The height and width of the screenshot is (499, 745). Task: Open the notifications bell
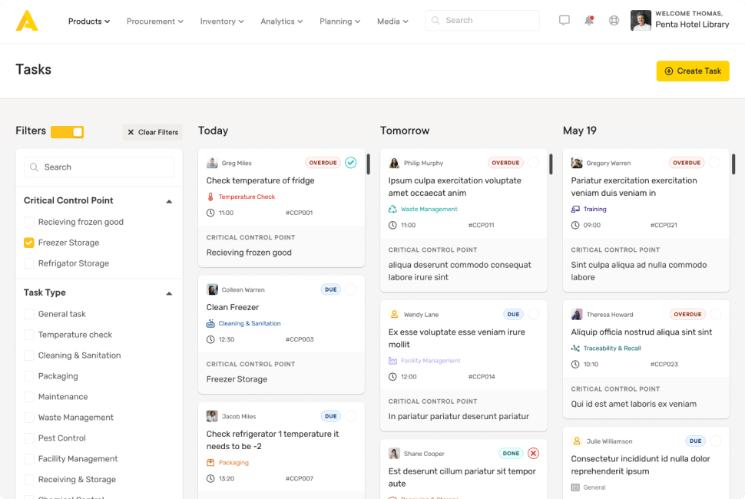[x=589, y=21]
